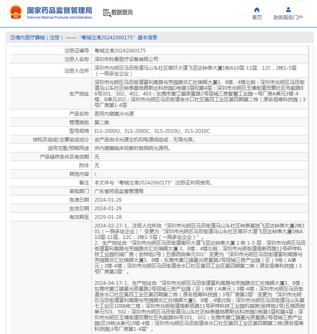
Task: Click 本文件与 remark text
Action: (153, 183)
